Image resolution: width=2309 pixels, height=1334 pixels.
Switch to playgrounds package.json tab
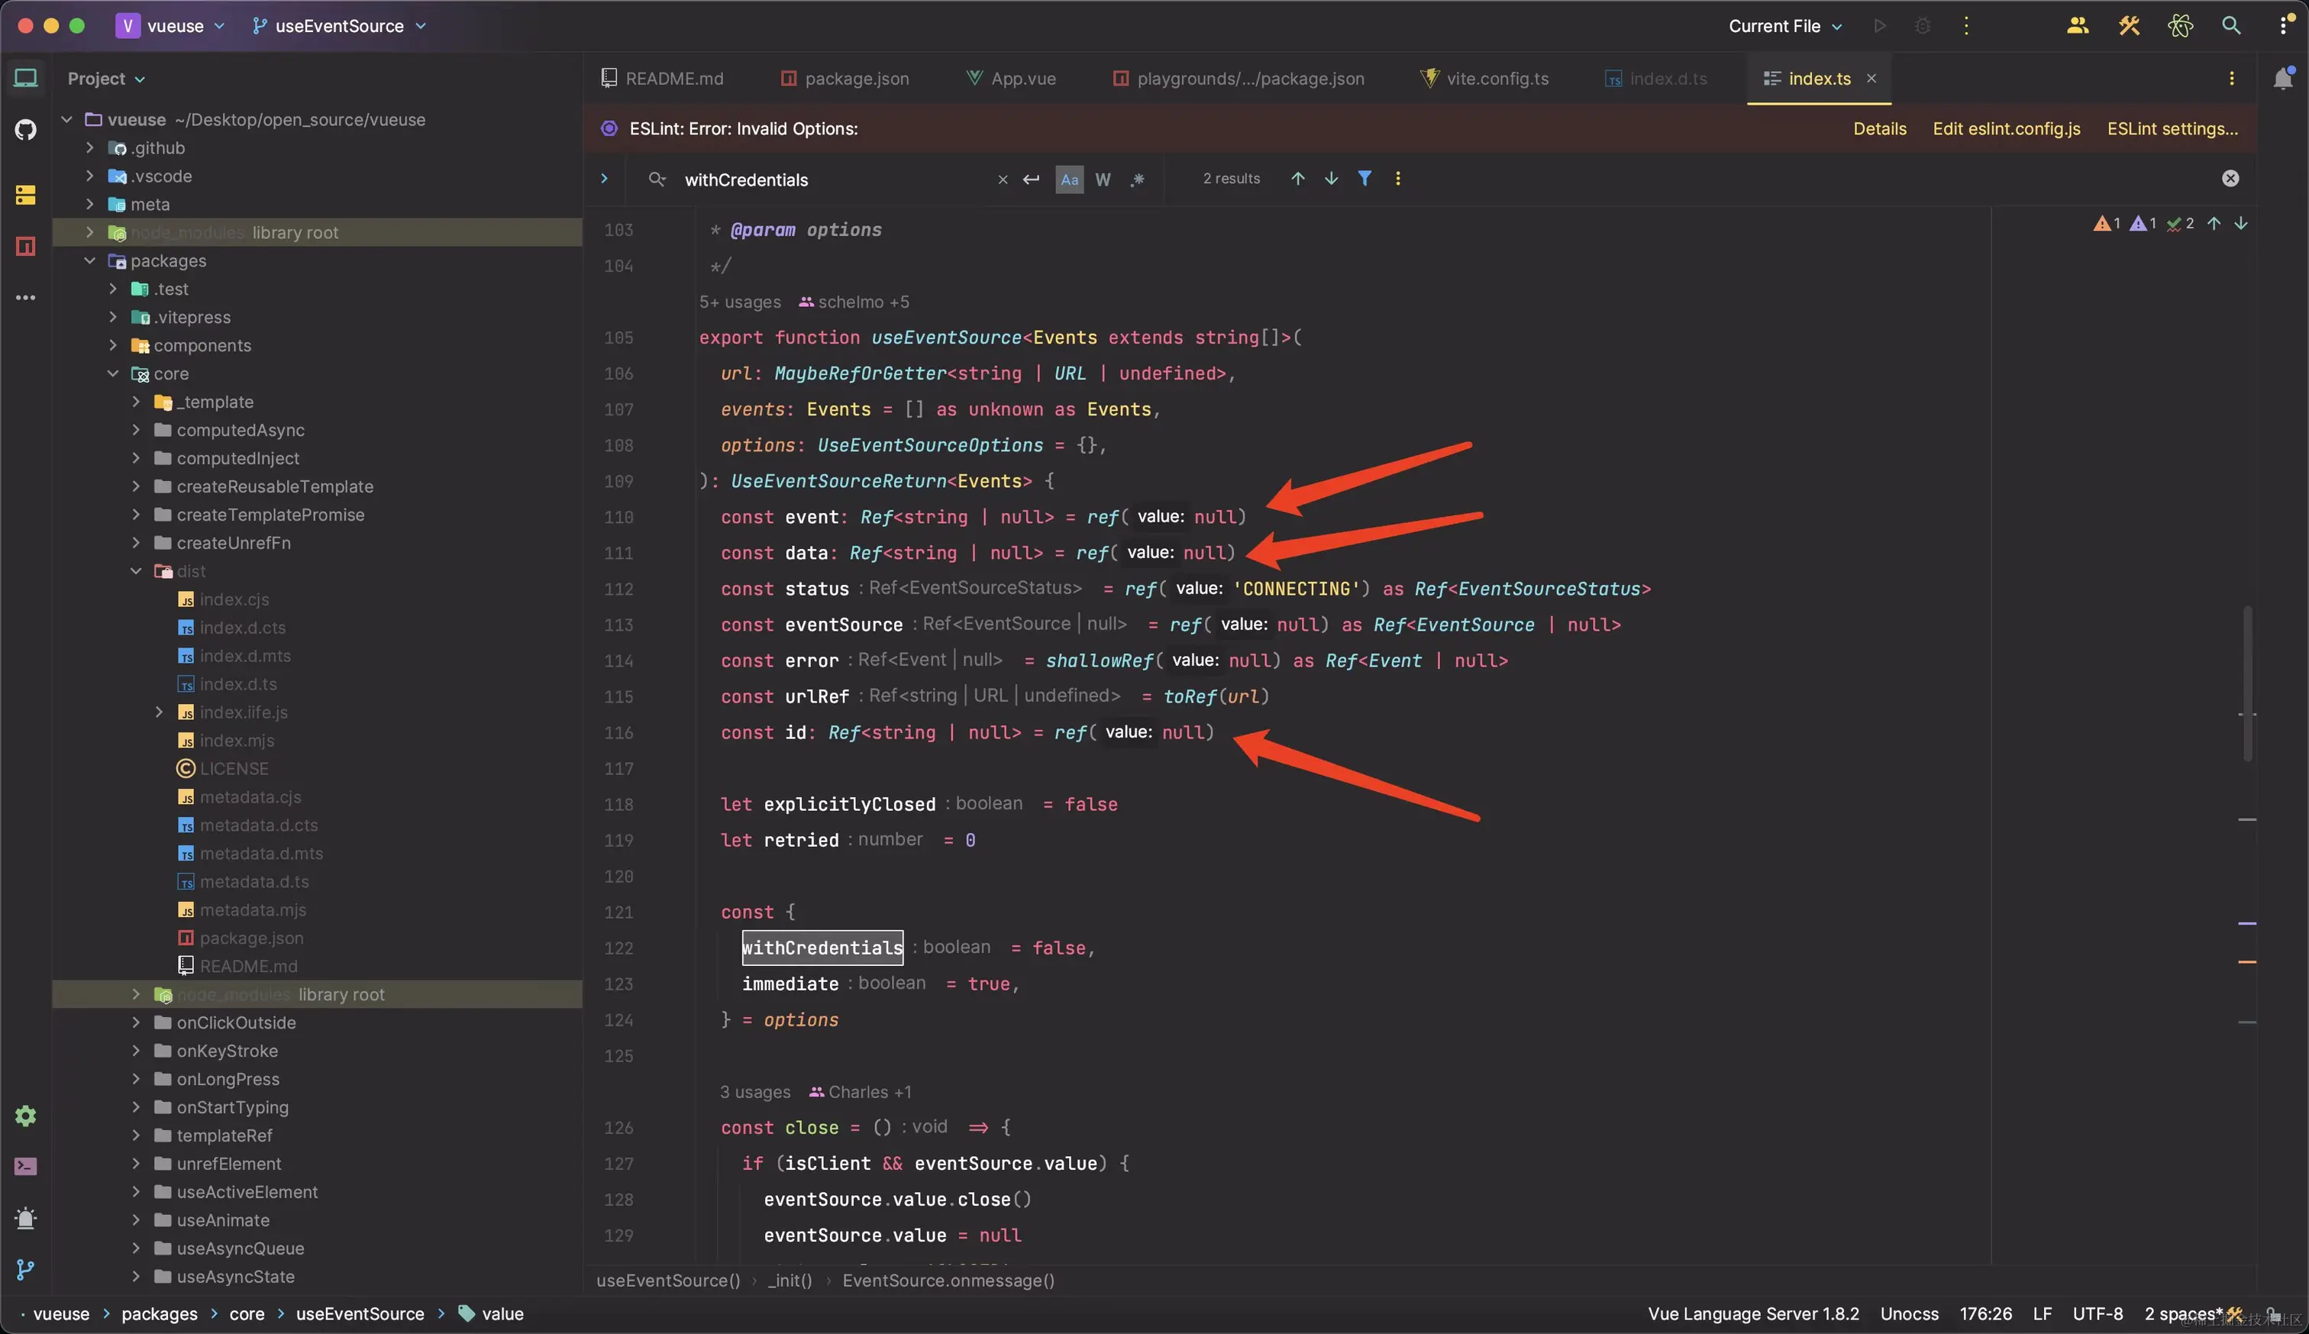(x=1238, y=79)
